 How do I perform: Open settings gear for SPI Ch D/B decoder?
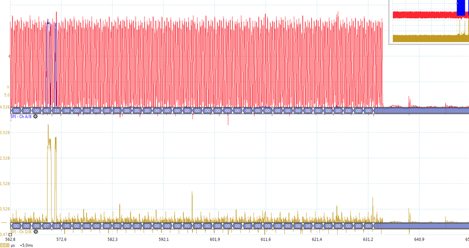pyautogui.click(x=36, y=232)
